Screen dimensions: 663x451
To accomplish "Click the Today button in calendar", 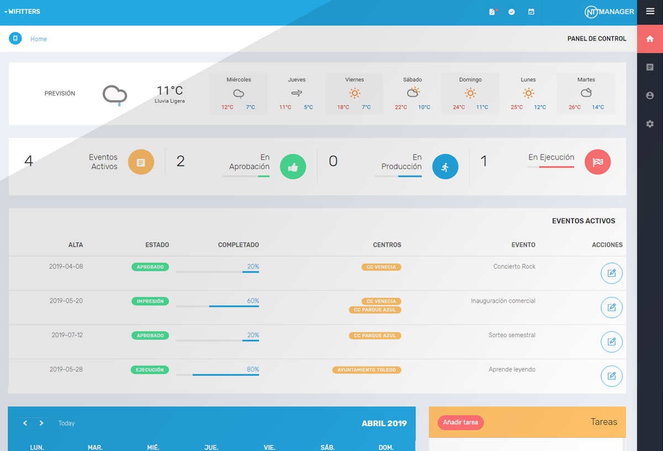I will click(66, 423).
